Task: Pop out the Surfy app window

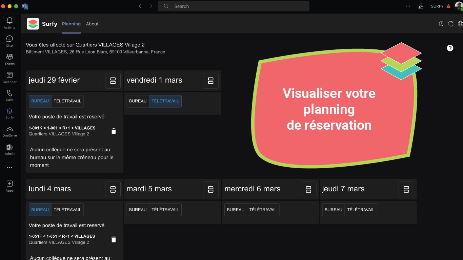Action: [x=441, y=24]
